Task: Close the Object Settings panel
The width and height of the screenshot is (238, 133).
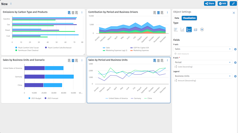Action: tap(234, 13)
